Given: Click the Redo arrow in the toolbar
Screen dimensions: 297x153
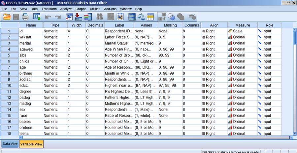Looking at the screenshot, I should click(57, 17).
